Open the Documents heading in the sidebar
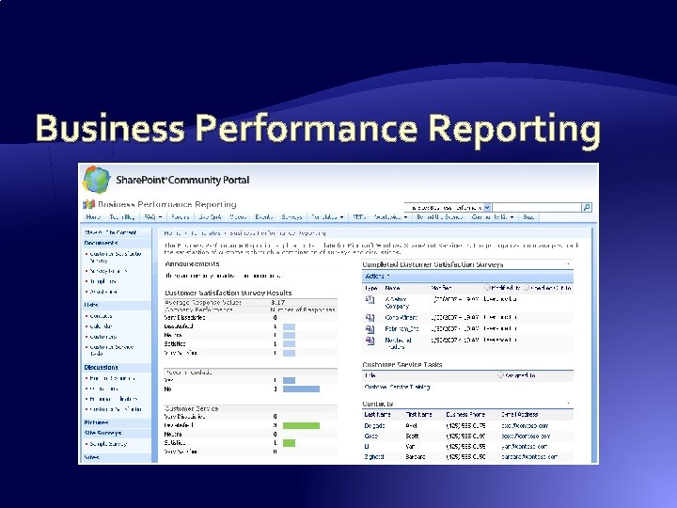 (101, 244)
